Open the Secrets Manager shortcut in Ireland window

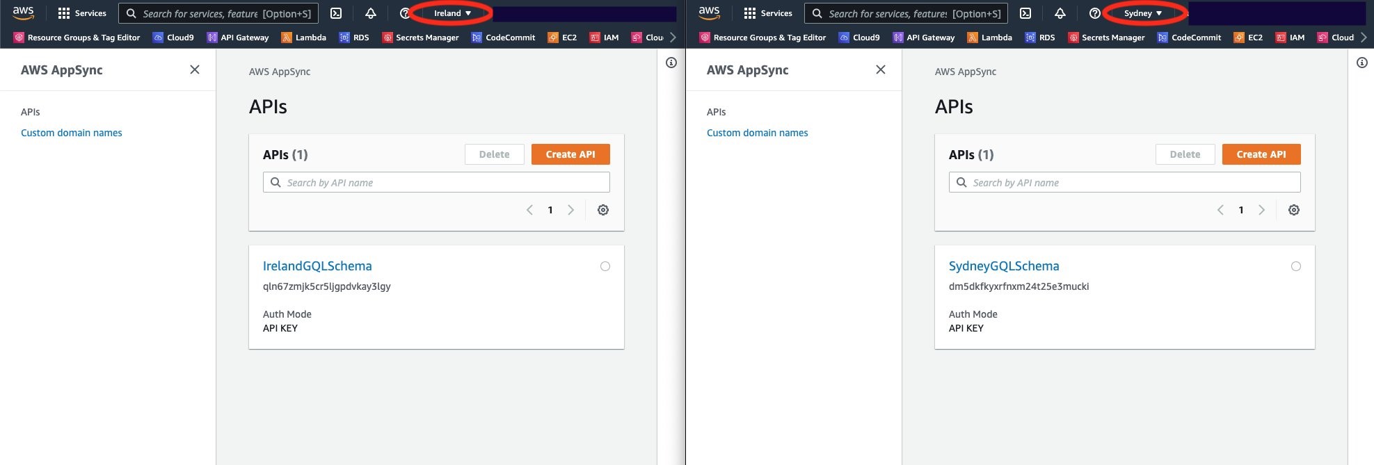421,38
